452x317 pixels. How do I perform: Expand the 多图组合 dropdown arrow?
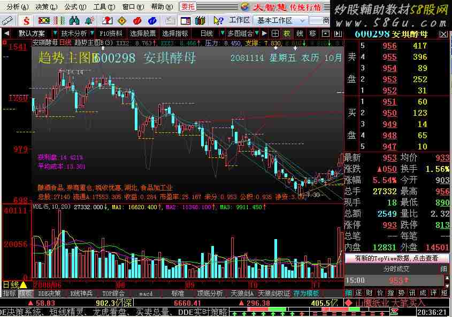click(257, 34)
